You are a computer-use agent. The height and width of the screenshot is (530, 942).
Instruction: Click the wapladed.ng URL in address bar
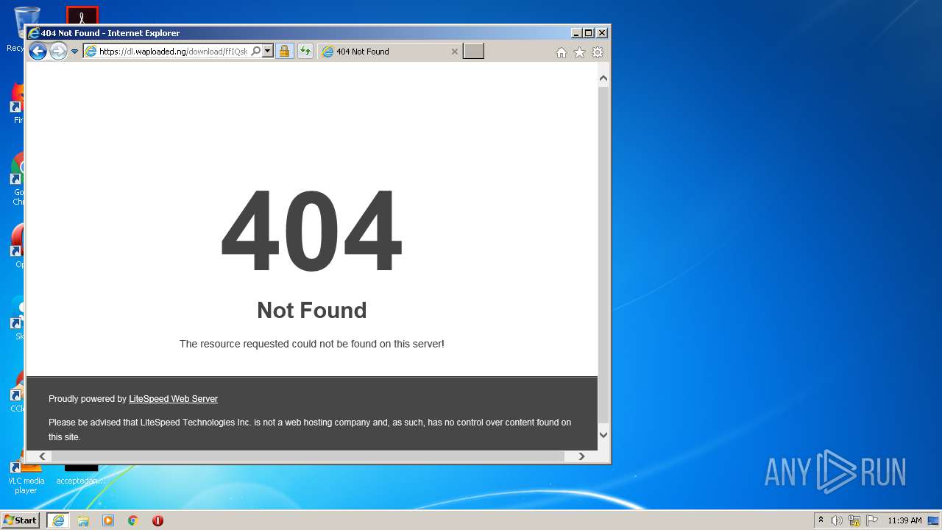(173, 52)
